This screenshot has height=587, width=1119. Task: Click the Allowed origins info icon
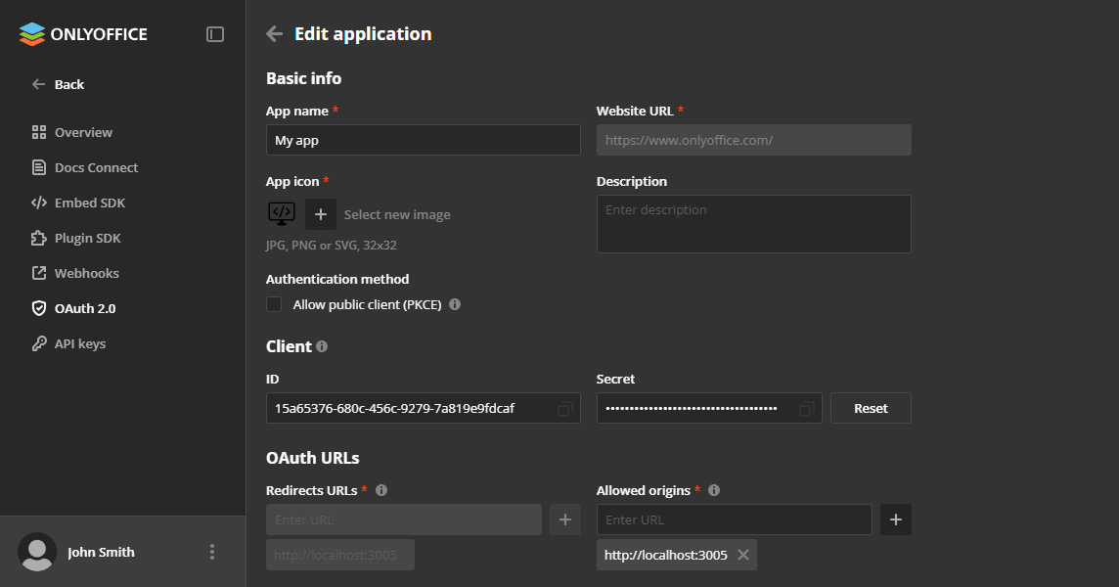714,490
